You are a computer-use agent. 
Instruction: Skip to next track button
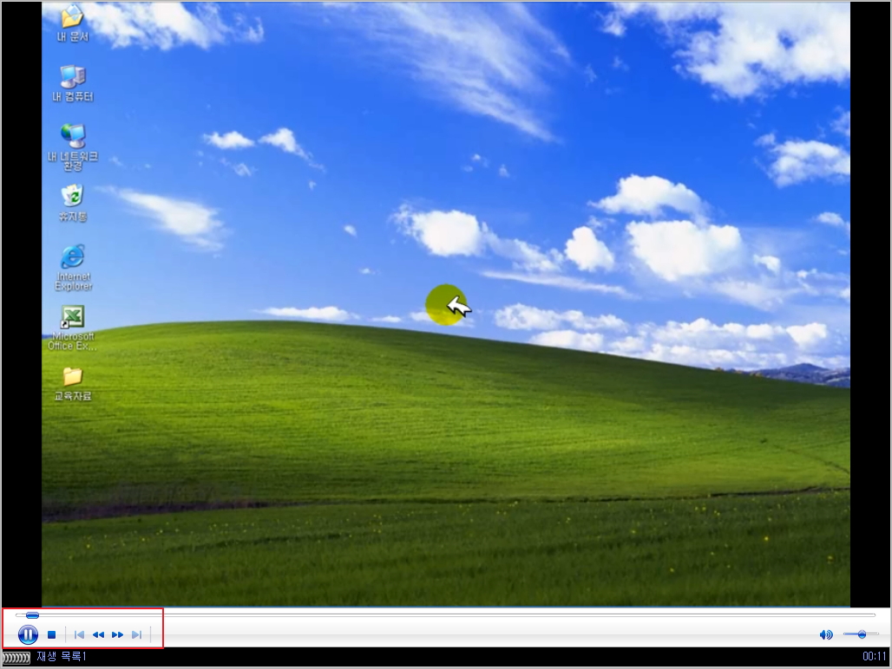[136, 635]
